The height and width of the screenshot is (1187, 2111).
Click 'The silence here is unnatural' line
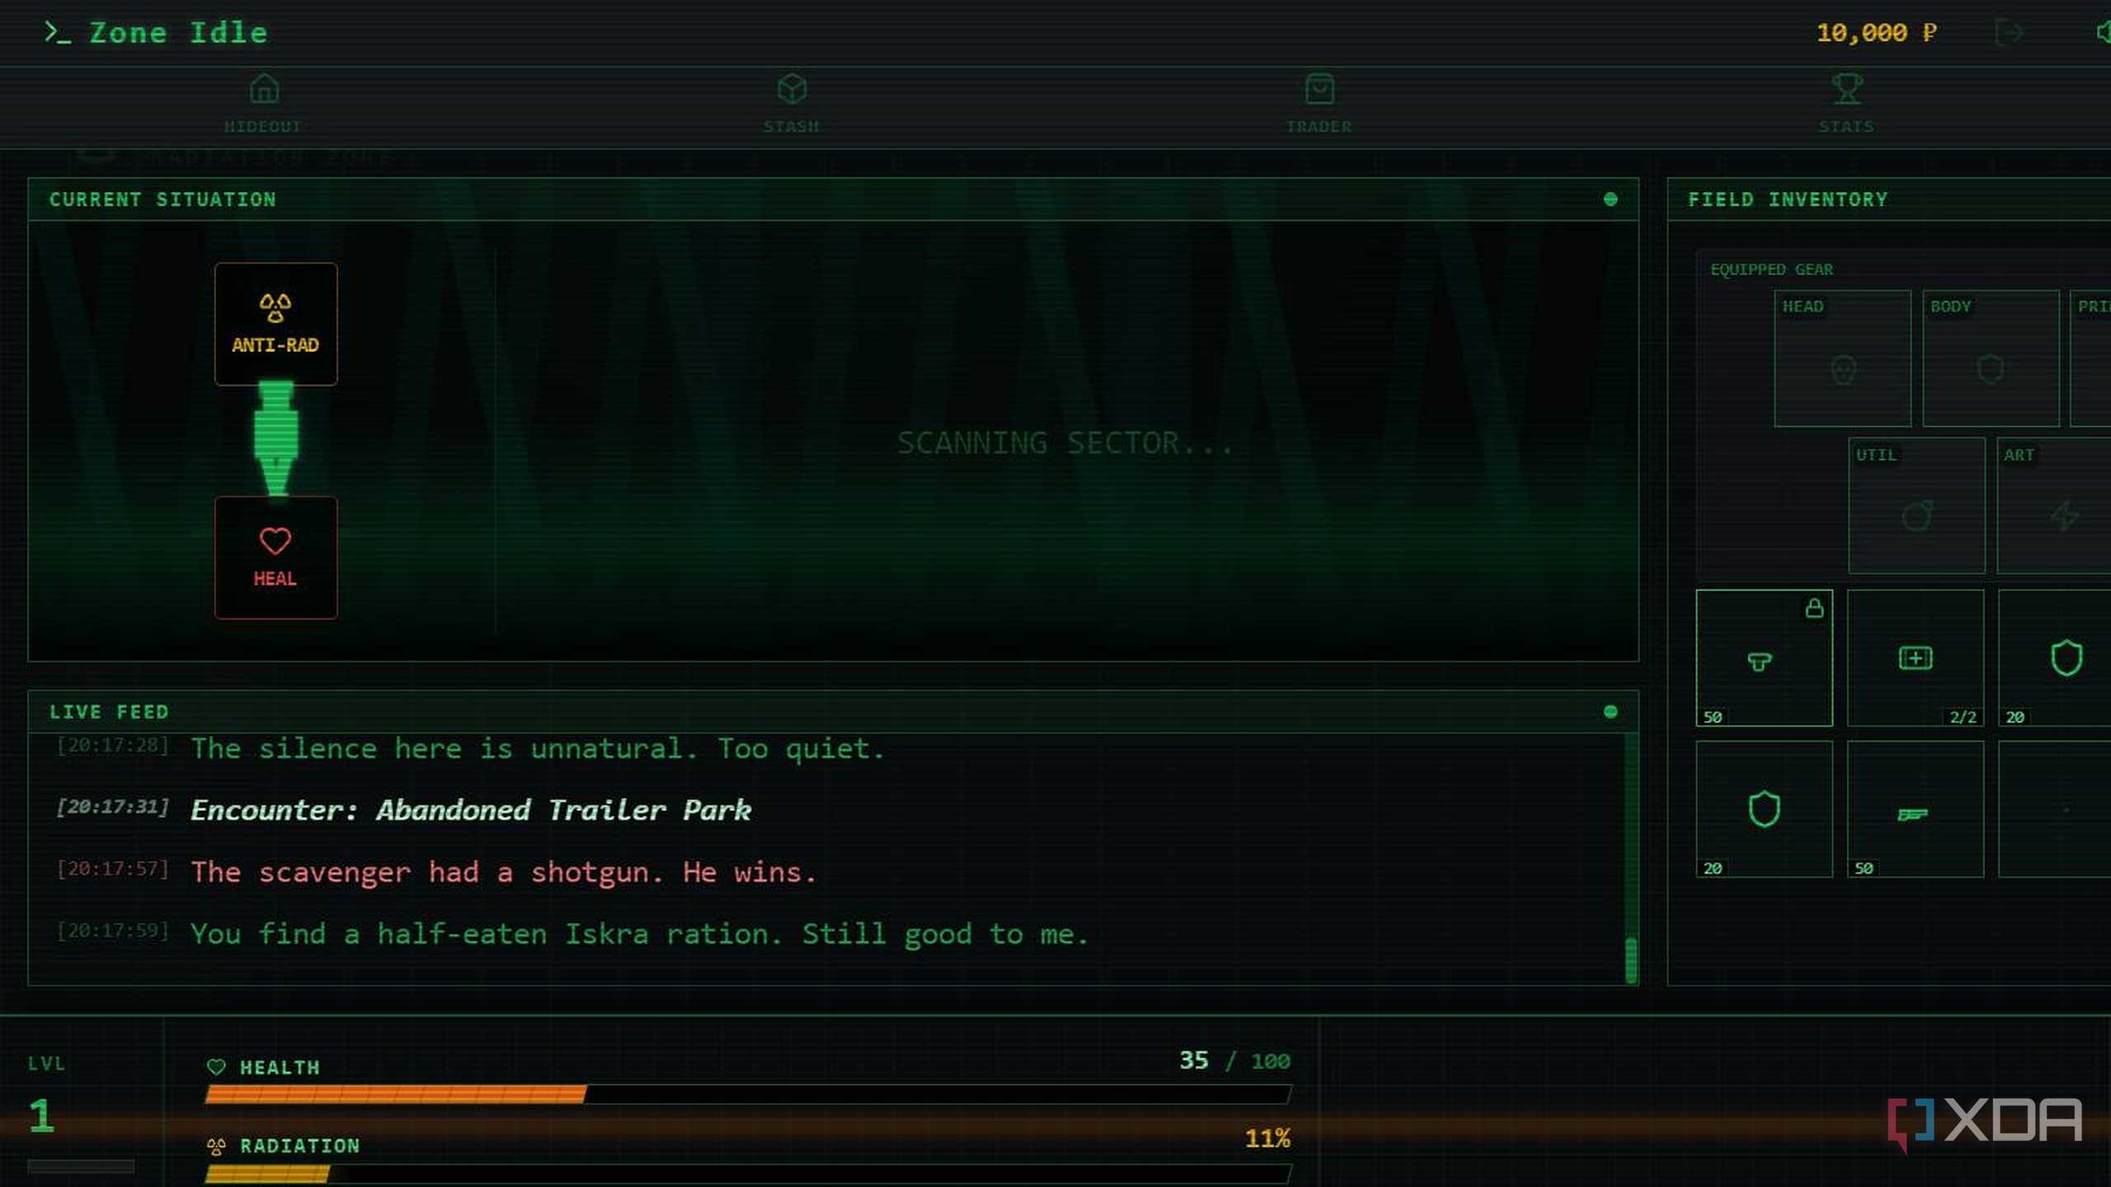click(x=538, y=748)
